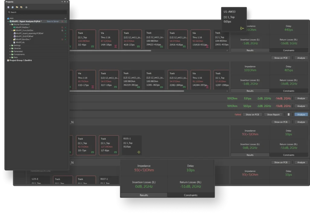Click the green check status beside MiniPC_Func.SchDoc
Viewport: 310px width, 215px height.
tap(65, 31)
